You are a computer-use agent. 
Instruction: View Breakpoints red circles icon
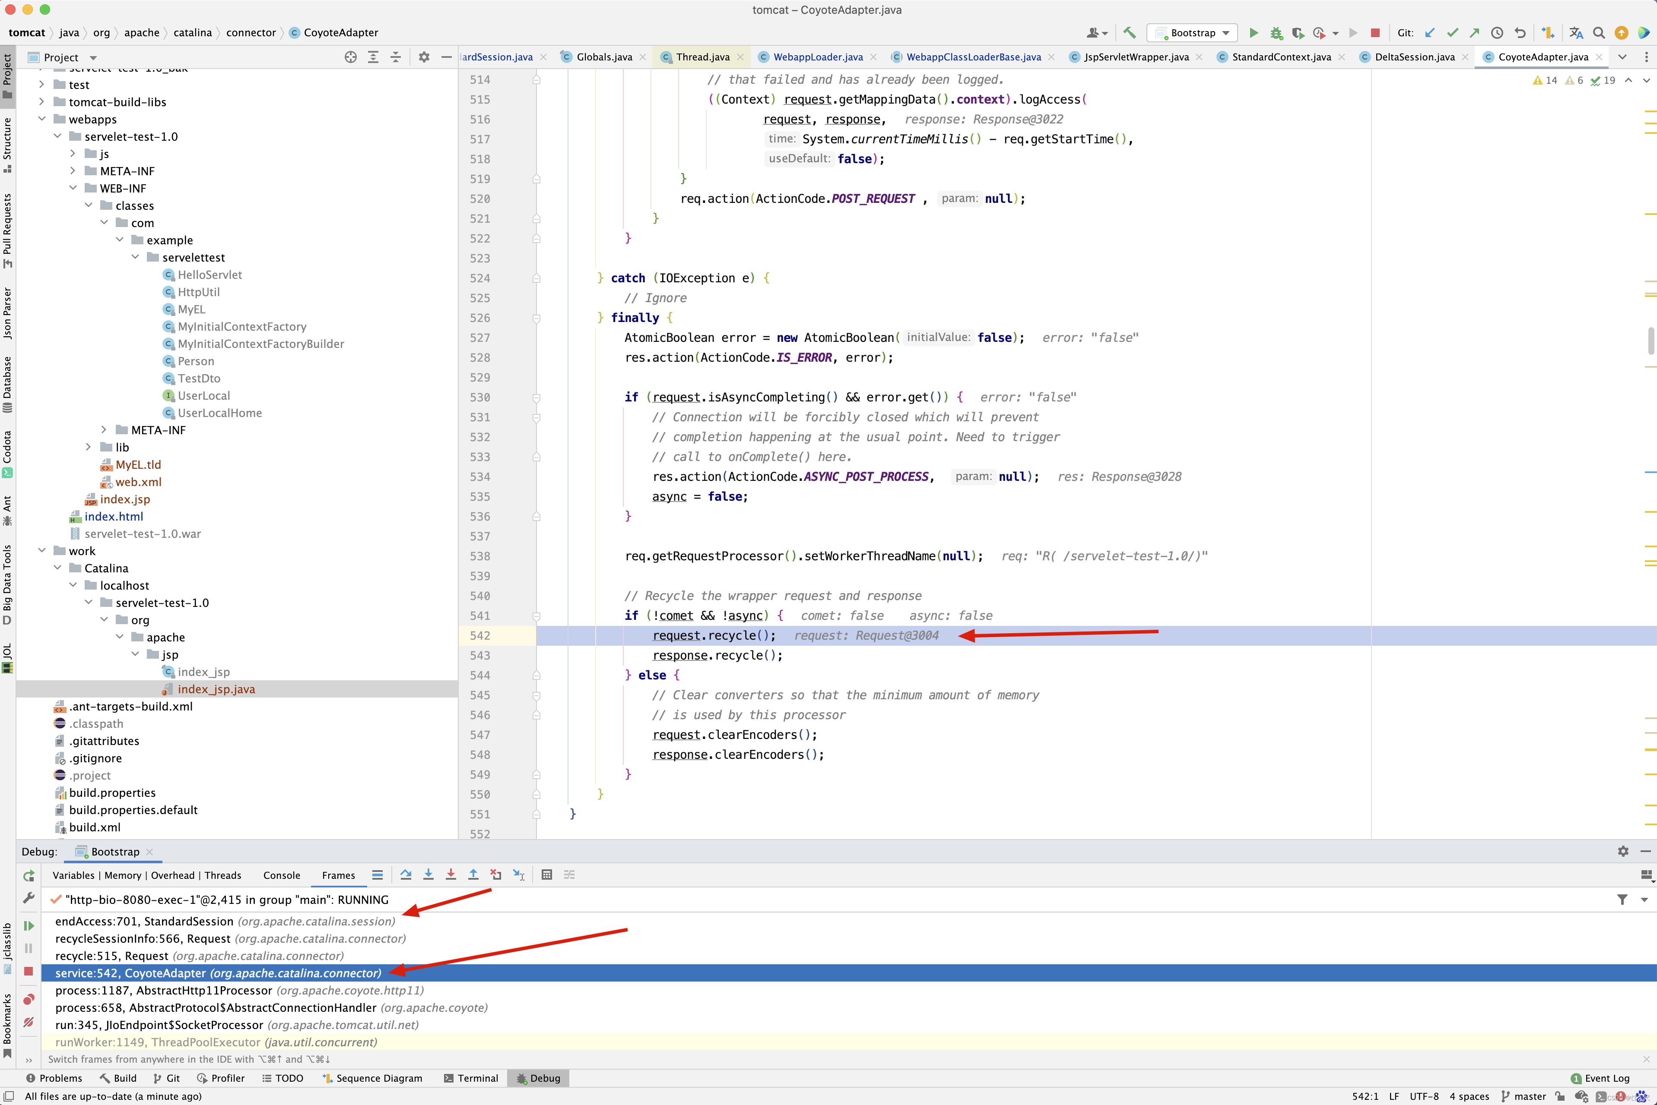(x=29, y=999)
